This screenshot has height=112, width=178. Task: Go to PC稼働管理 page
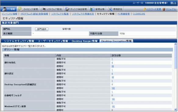123,14
